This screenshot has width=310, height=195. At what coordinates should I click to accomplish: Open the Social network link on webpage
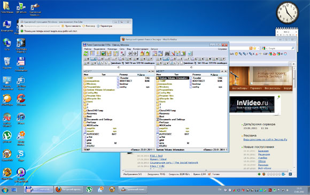[x=174, y=162]
